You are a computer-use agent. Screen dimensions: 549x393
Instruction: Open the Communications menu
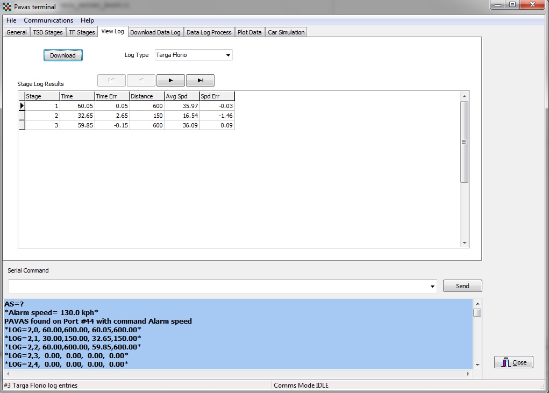(48, 20)
